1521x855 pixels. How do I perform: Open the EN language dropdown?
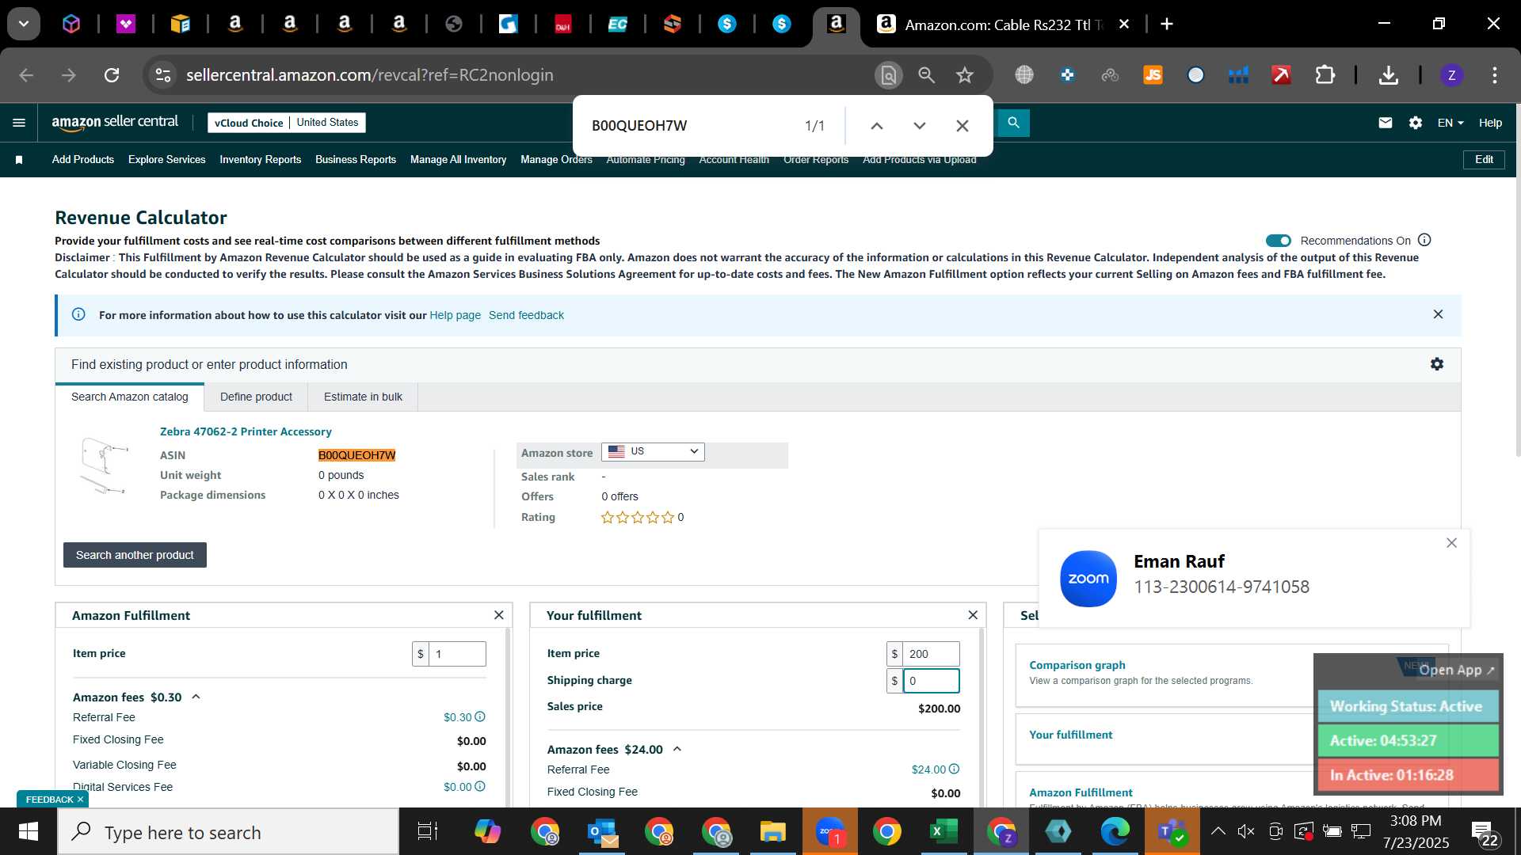pos(1450,123)
